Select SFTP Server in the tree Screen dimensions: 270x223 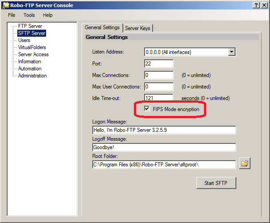tap(31, 33)
